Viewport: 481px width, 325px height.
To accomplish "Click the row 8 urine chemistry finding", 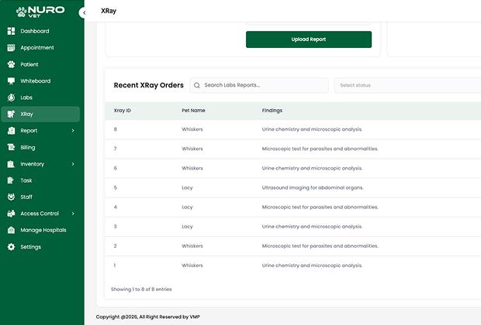I will (x=312, y=129).
